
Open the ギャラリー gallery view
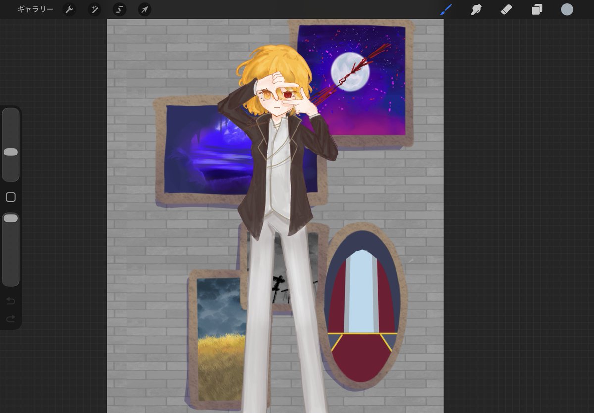pos(35,9)
